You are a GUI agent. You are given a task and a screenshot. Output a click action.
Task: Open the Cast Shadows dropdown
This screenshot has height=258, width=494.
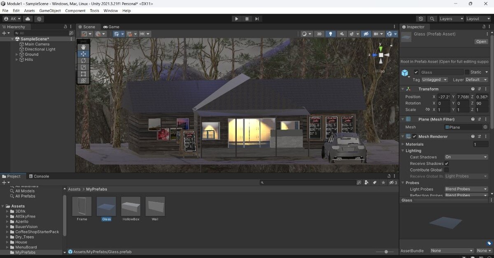[466, 157]
